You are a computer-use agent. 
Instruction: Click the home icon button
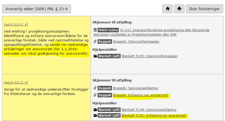click(x=168, y=9)
